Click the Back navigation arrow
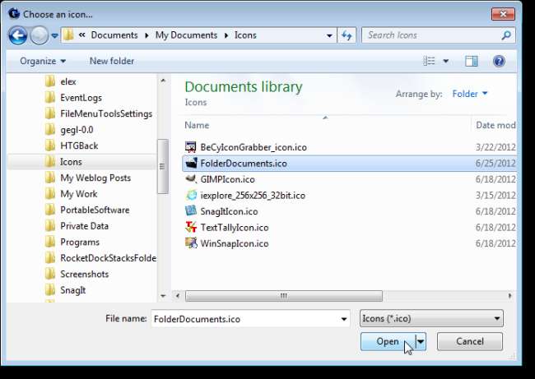This screenshot has height=379, width=535. [18, 35]
